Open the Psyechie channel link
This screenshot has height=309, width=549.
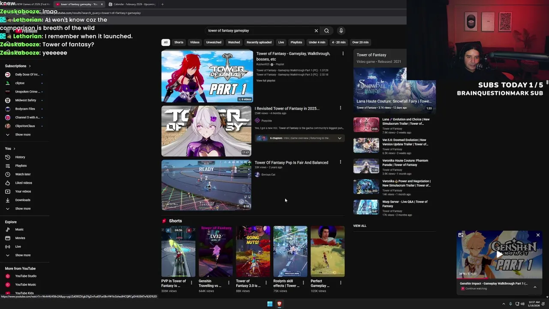pyautogui.click(x=266, y=121)
